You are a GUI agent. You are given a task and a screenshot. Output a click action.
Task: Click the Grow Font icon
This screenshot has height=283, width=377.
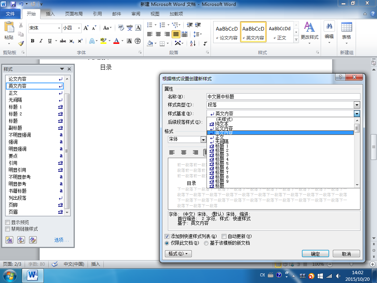[x=86, y=28]
